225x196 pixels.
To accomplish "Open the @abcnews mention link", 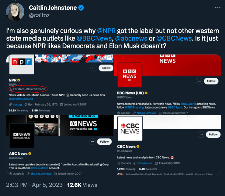I will coord(131,38).
